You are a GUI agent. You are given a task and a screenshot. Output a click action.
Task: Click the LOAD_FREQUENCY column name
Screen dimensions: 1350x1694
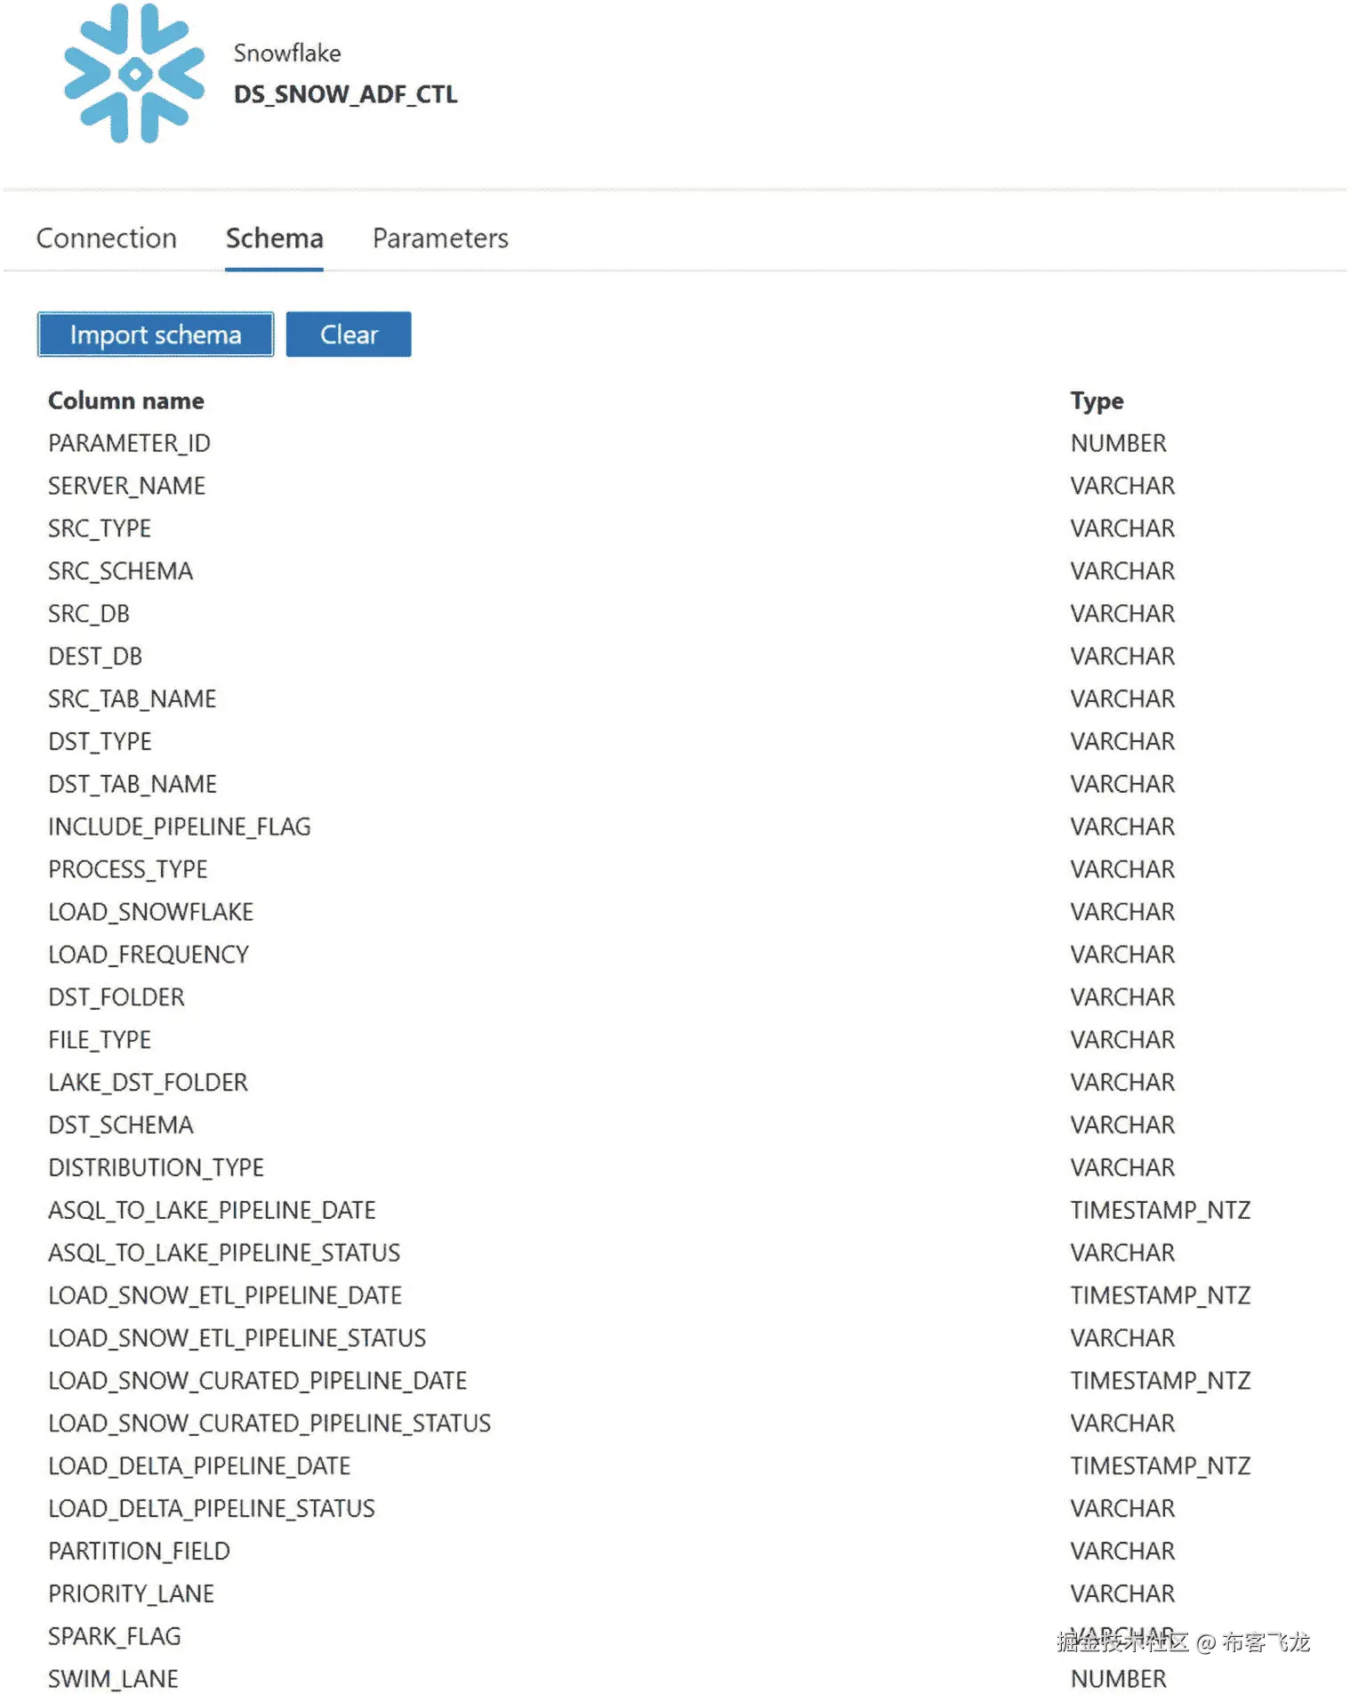tap(149, 955)
